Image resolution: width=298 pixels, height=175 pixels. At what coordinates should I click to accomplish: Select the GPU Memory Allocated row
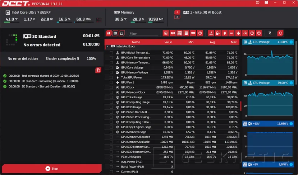point(172,137)
